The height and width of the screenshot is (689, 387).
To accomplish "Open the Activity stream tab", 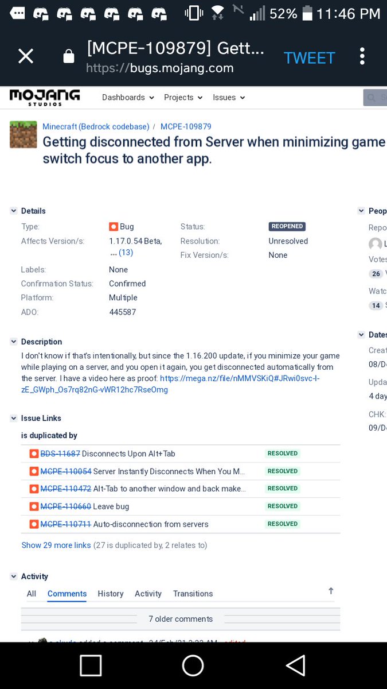I will click(148, 594).
